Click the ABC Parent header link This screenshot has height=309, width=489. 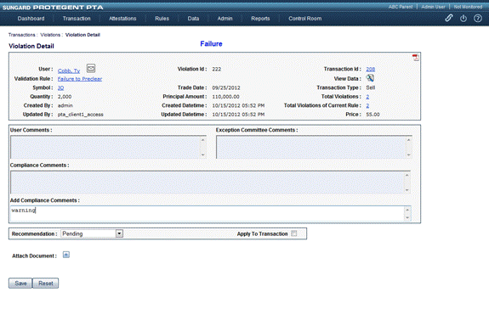401,7
